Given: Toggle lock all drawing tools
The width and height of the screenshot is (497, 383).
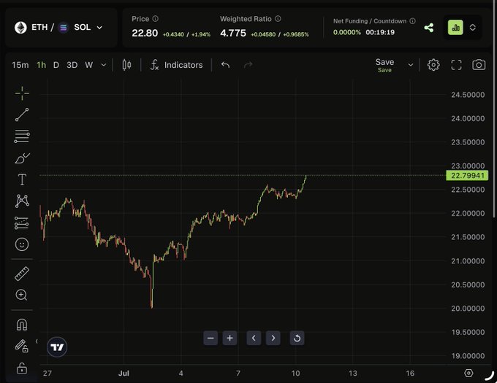Looking at the screenshot, I should click(21, 368).
